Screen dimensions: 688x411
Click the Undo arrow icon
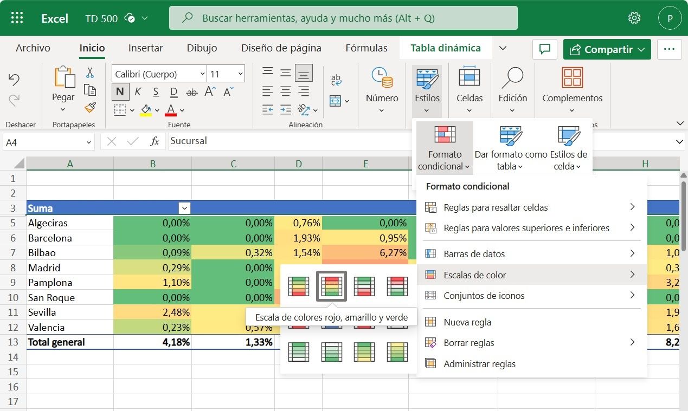click(x=14, y=80)
